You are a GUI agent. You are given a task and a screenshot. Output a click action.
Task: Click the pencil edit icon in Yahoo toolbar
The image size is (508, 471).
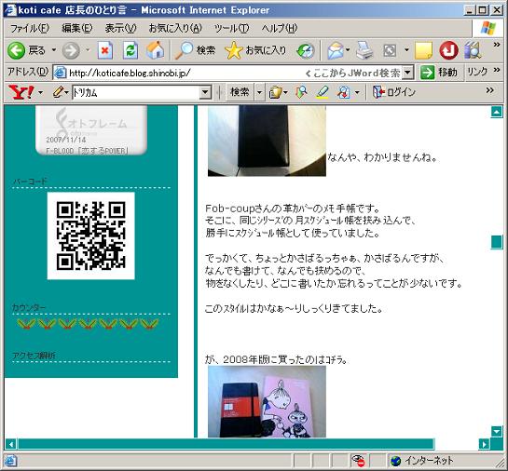click(59, 92)
